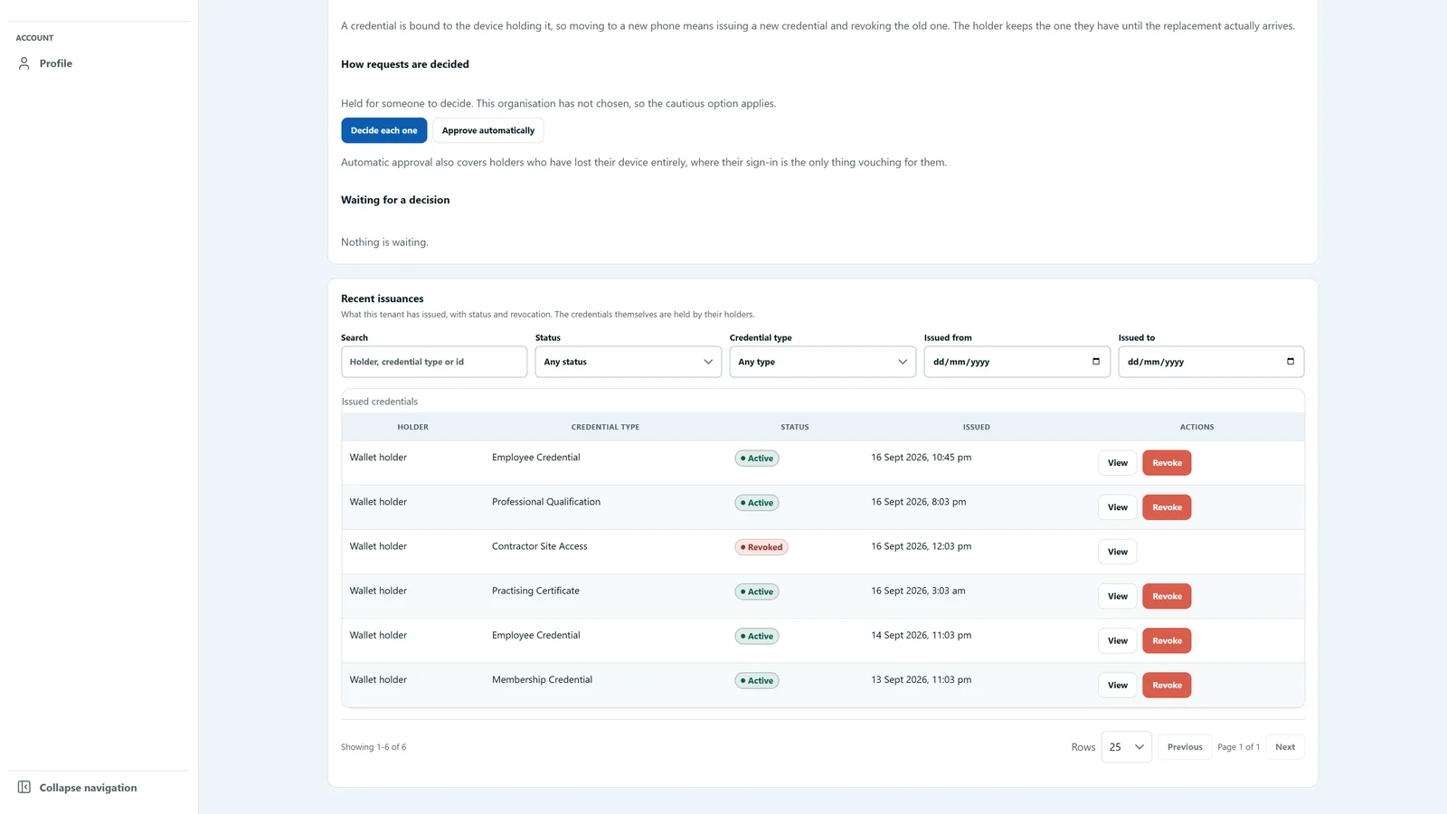Click the Recent issuances heading
The image size is (1447, 814).
[x=383, y=298]
